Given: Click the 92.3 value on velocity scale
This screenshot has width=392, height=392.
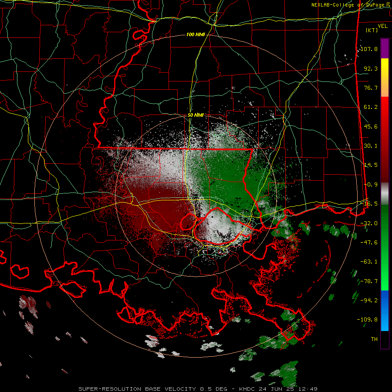Looking at the screenshot, I should click(371, 68).
